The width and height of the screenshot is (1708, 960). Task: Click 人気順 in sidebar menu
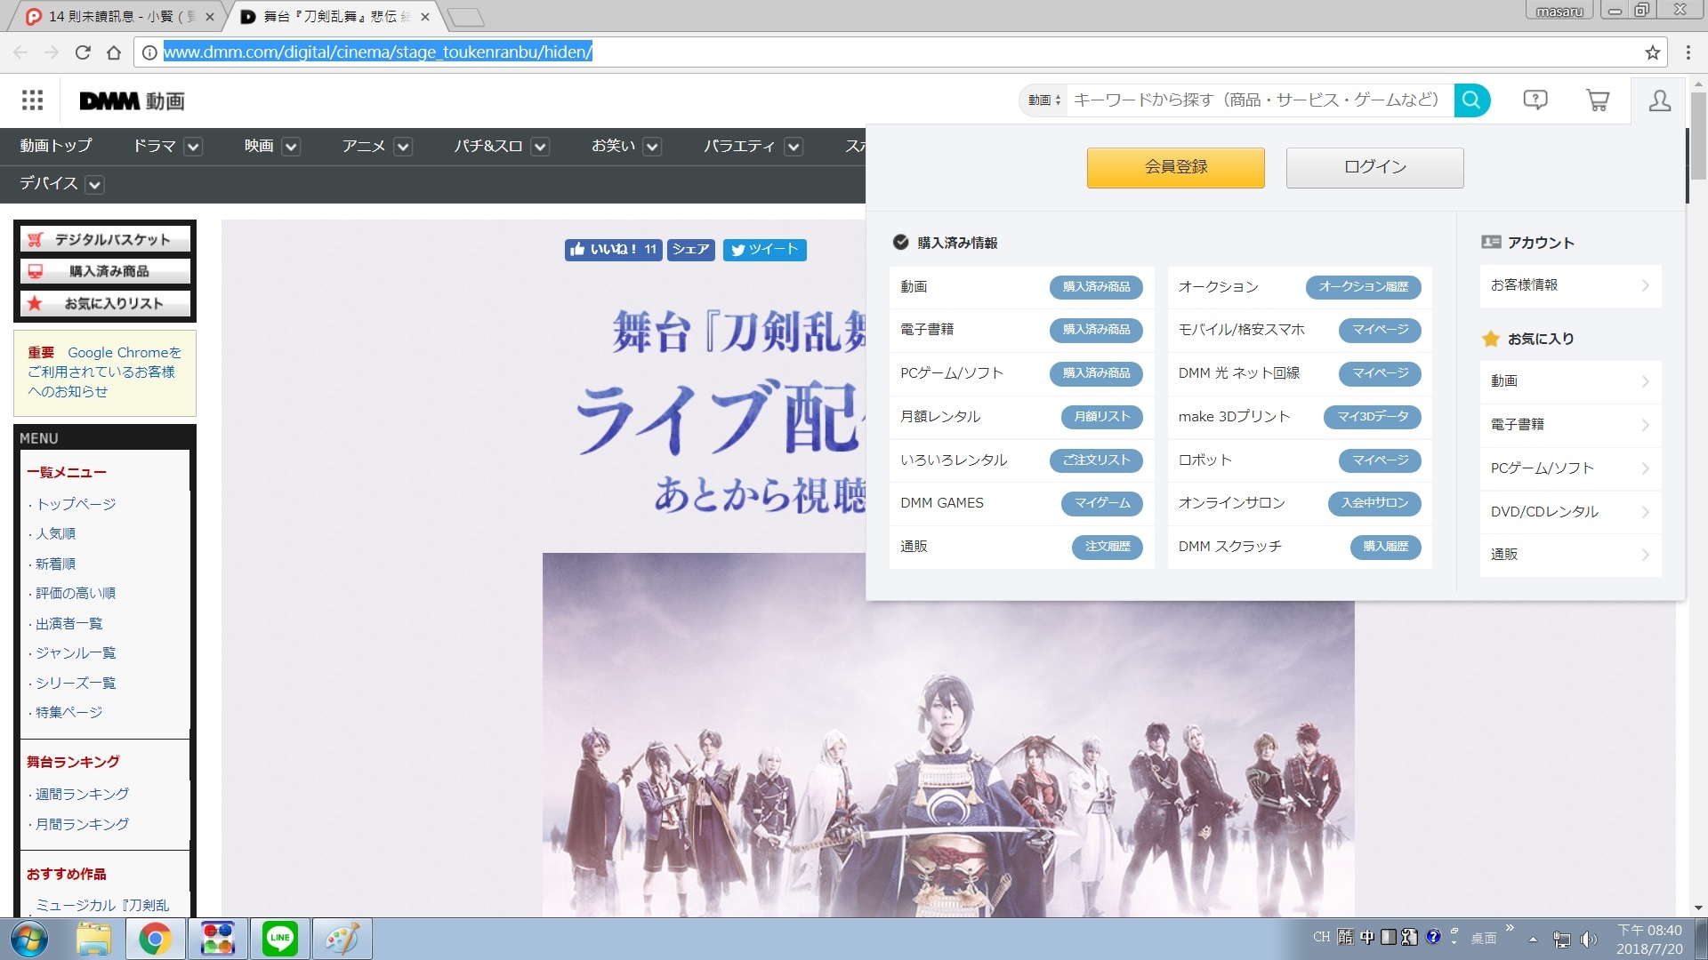pyautogui.click(x=55, y=533)
